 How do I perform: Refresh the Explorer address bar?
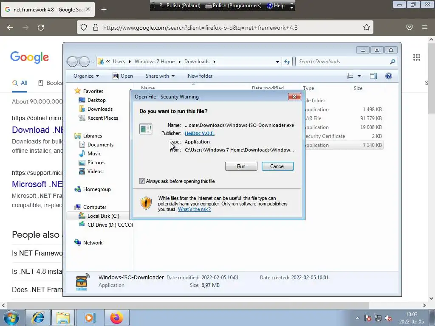[x=287, y=62]
